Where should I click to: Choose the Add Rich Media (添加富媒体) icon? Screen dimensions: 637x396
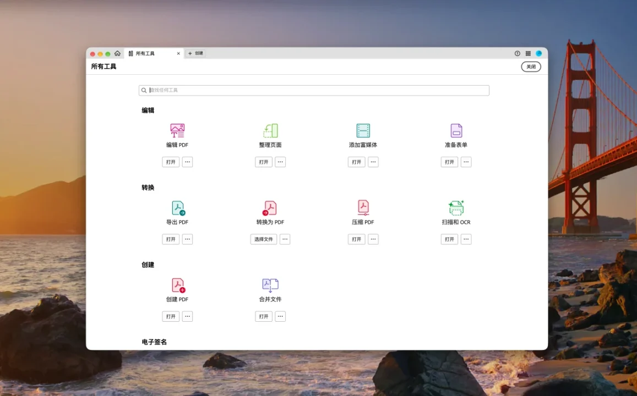pos(363,131)
